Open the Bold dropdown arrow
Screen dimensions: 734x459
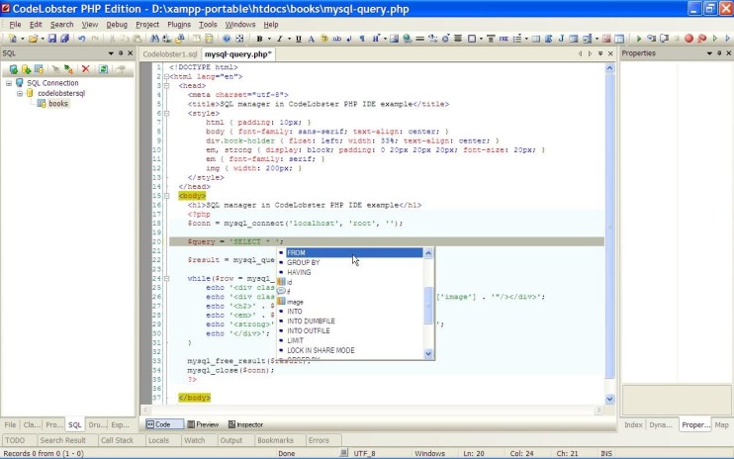coord(269,39)
